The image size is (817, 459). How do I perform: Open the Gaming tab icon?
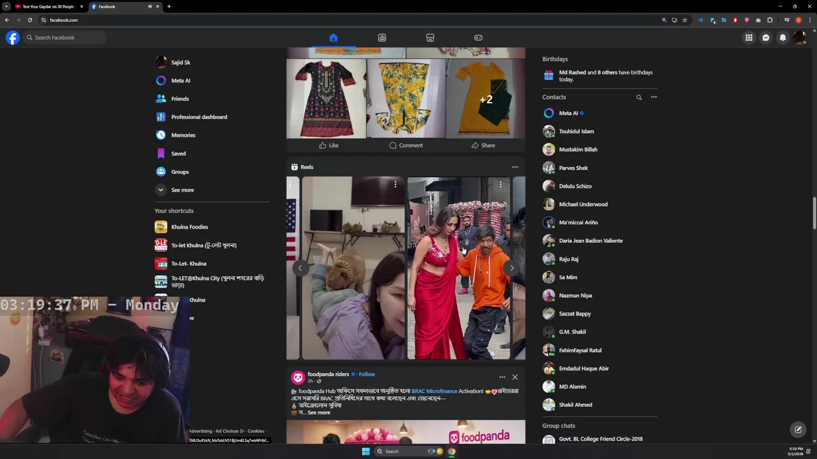pos(478,38)
